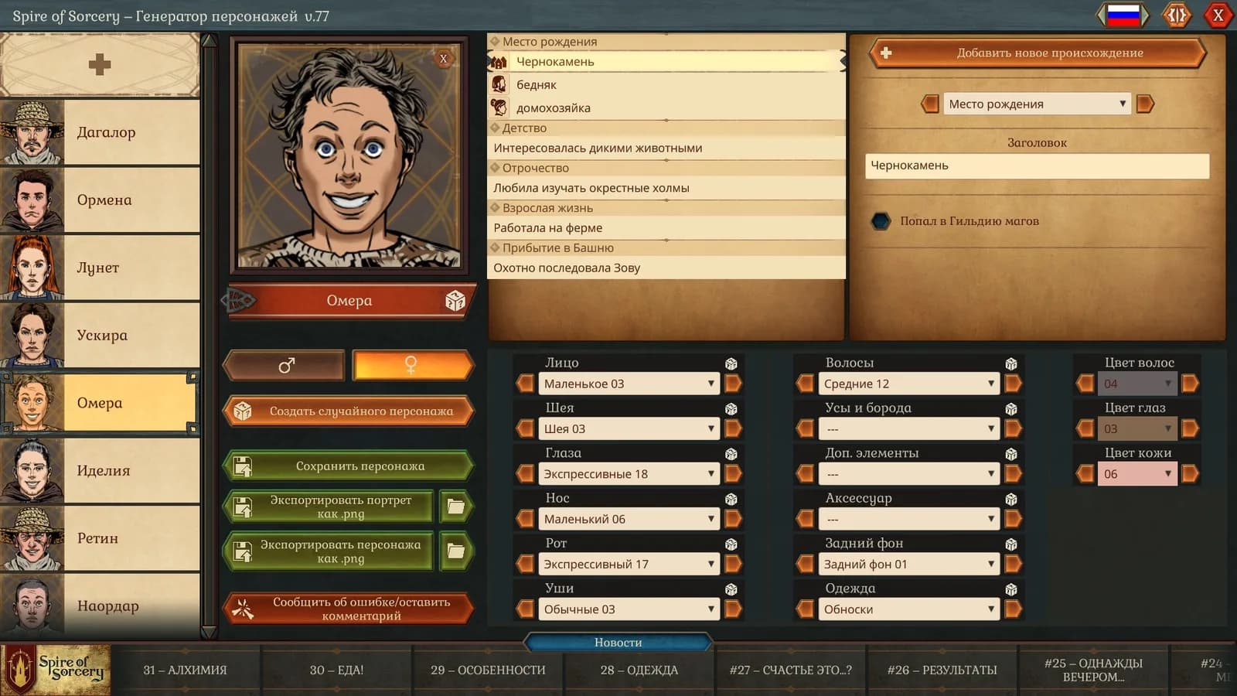Open the Уши dropdown Обычные 03

point(629,609)
